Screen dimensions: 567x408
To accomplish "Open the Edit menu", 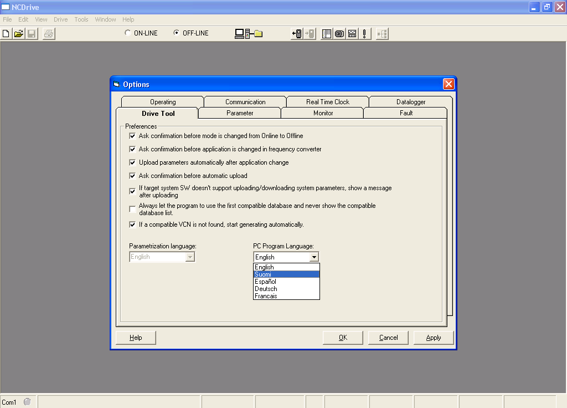I will tap(23, 19).
